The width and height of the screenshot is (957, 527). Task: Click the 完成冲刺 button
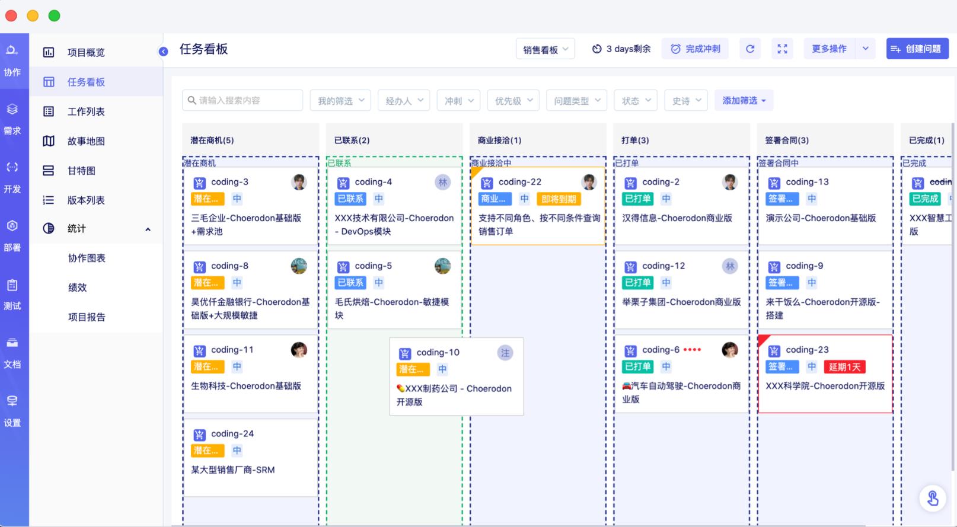[x=695, y=49]
